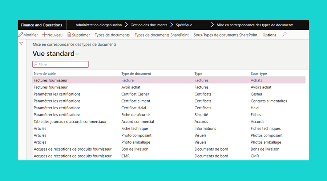Click the Nouveau plus icon
Screen dimensions: 327x181
pyautogui.click(x=44, y=35)
